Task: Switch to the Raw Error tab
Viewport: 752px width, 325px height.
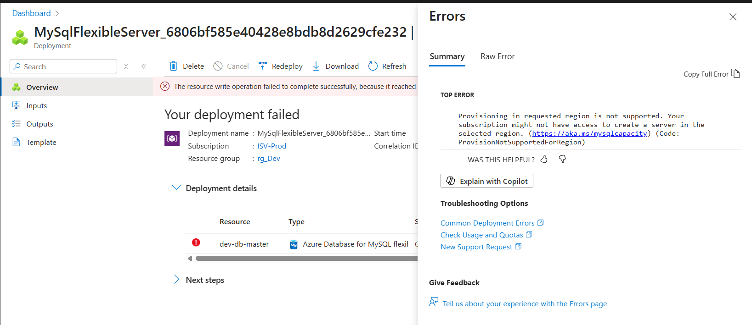Action: [498, 56]
